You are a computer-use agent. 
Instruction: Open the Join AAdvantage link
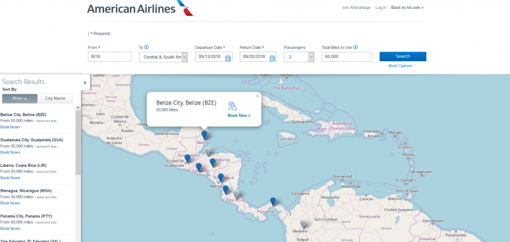coord(356,8)
